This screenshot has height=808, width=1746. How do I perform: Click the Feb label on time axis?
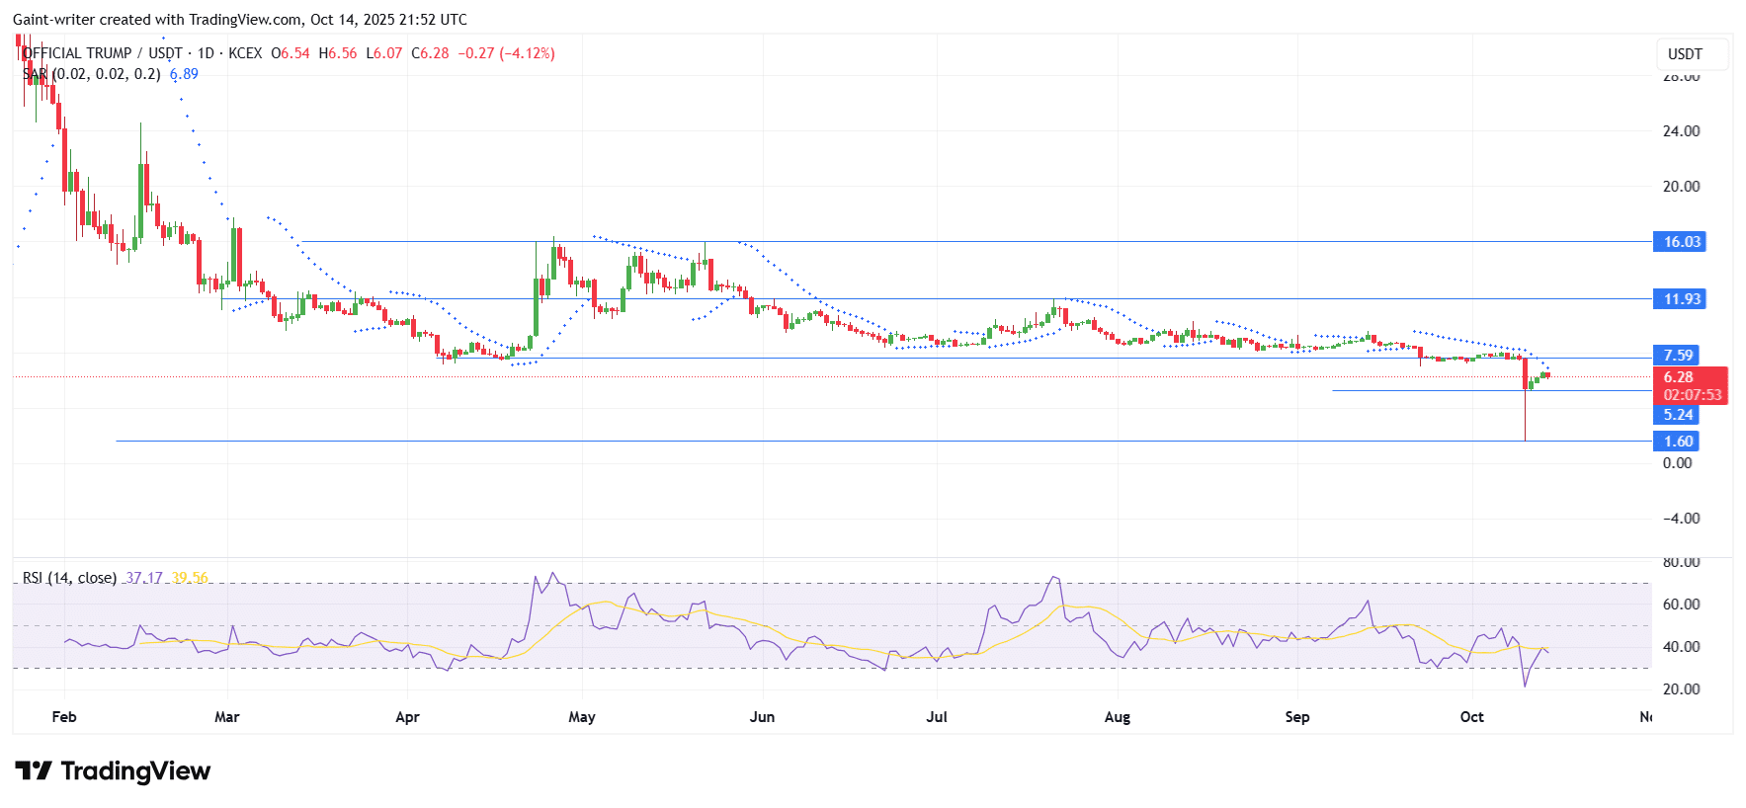(64, 717)
